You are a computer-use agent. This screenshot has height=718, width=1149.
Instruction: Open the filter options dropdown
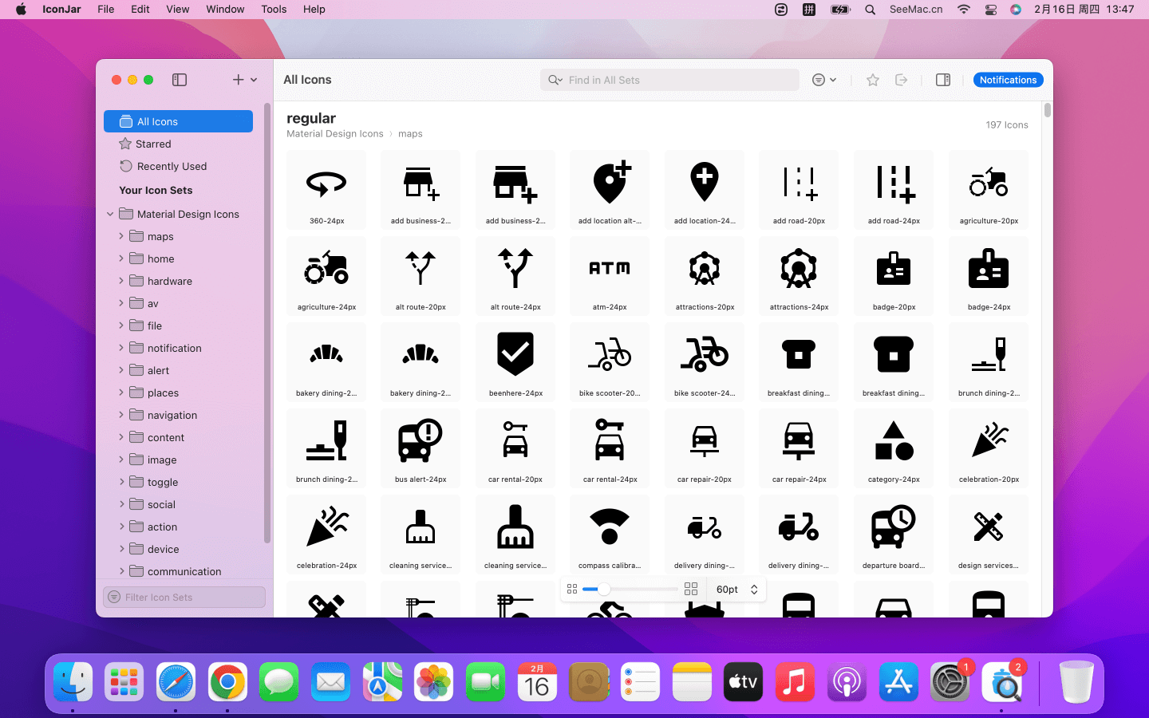pos(823,80)
